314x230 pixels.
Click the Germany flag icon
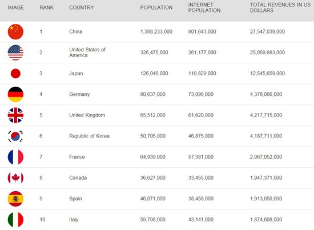15,94
